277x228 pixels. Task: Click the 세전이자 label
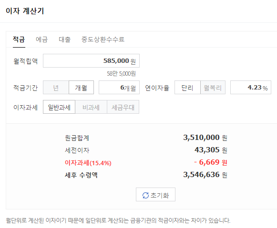tap(77, 150)
